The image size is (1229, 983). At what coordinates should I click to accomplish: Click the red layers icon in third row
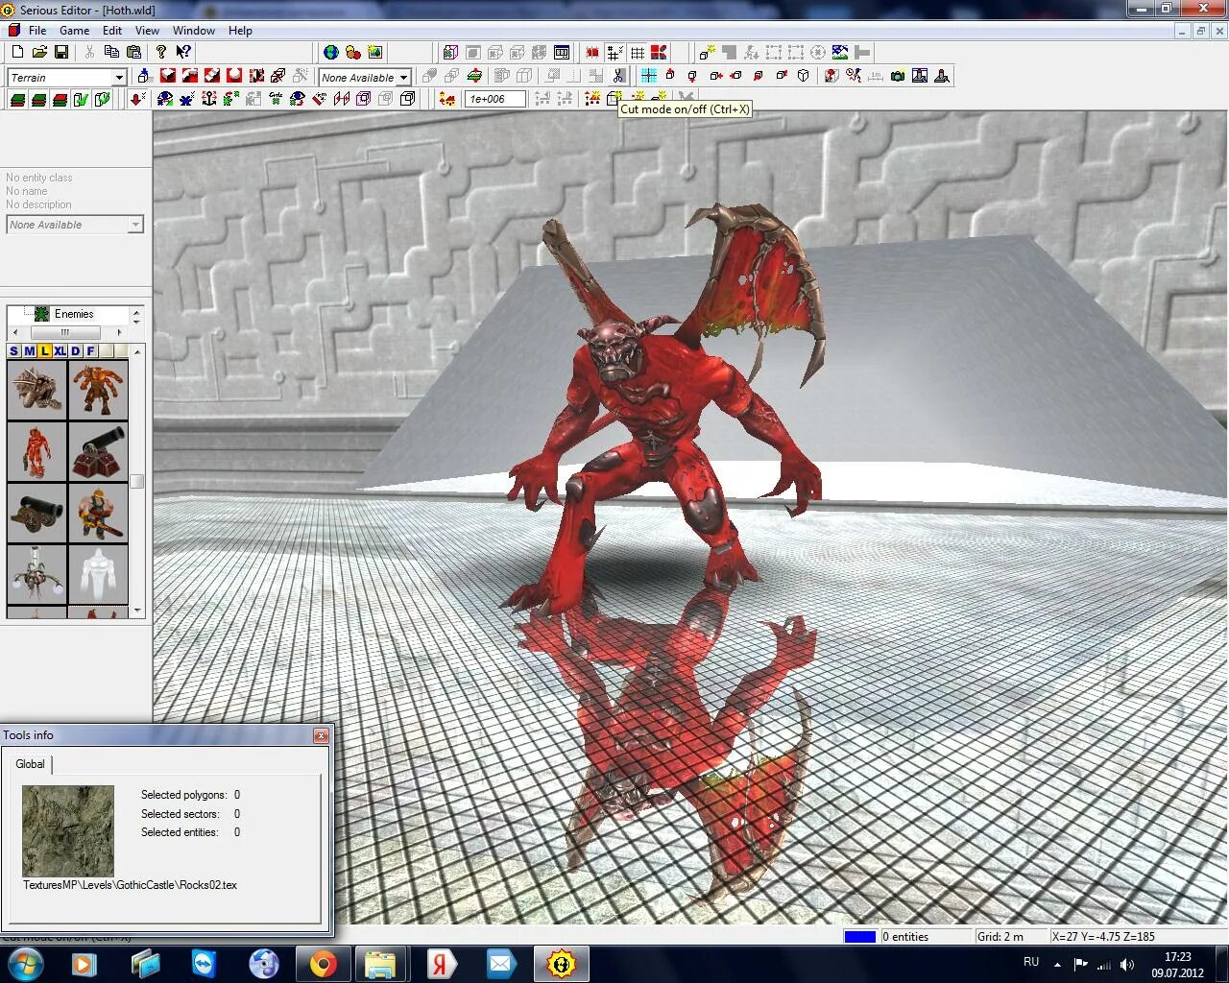(x=60, y=98)
